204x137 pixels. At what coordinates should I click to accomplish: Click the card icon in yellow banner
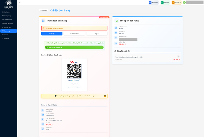[x=105, y=96]
